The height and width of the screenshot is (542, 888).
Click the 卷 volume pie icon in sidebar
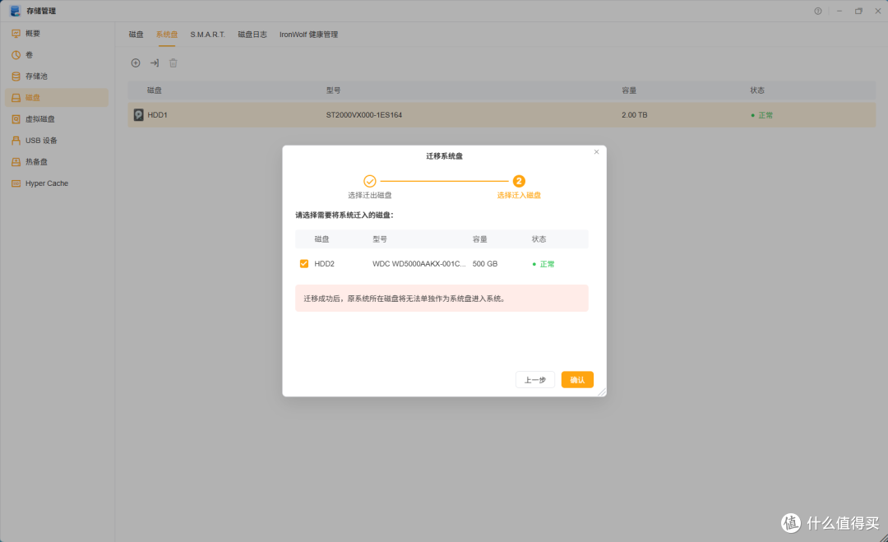tap(16, 55)
